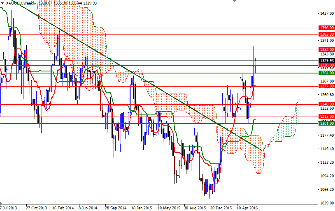Click the 28 Sep 2014 date label
Image resolution: width=335 pixels, height=211 pixels.
point(115,208)
